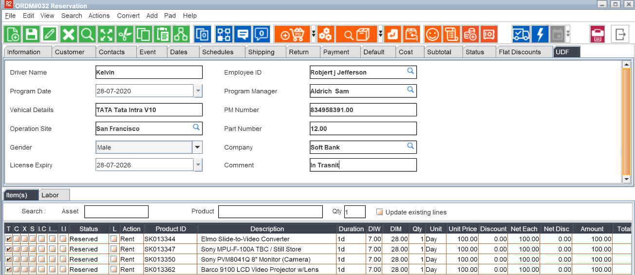This screenshot has width=635, height=275.
Task: Switch to the Flat Discounts tab
Action: [520, 52]
